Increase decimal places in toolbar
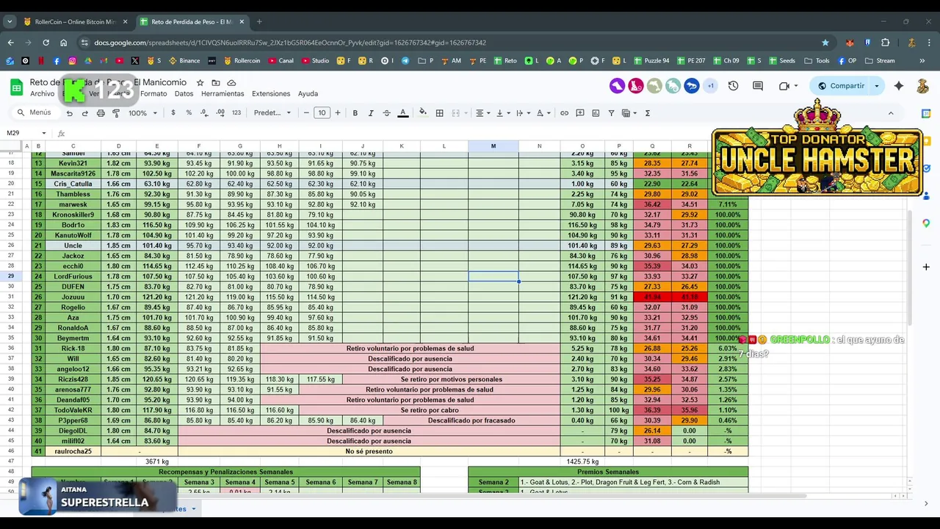940x529 pixels. pyautogui.click(x=220, y=113)
